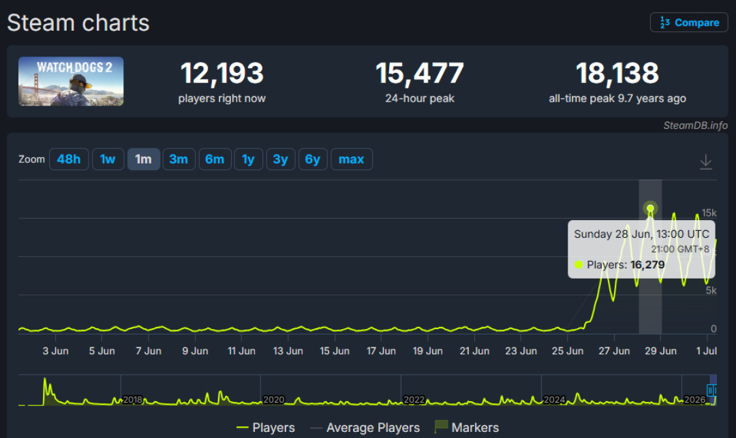Click the 2018 label in the navigator

click(132, 400)
